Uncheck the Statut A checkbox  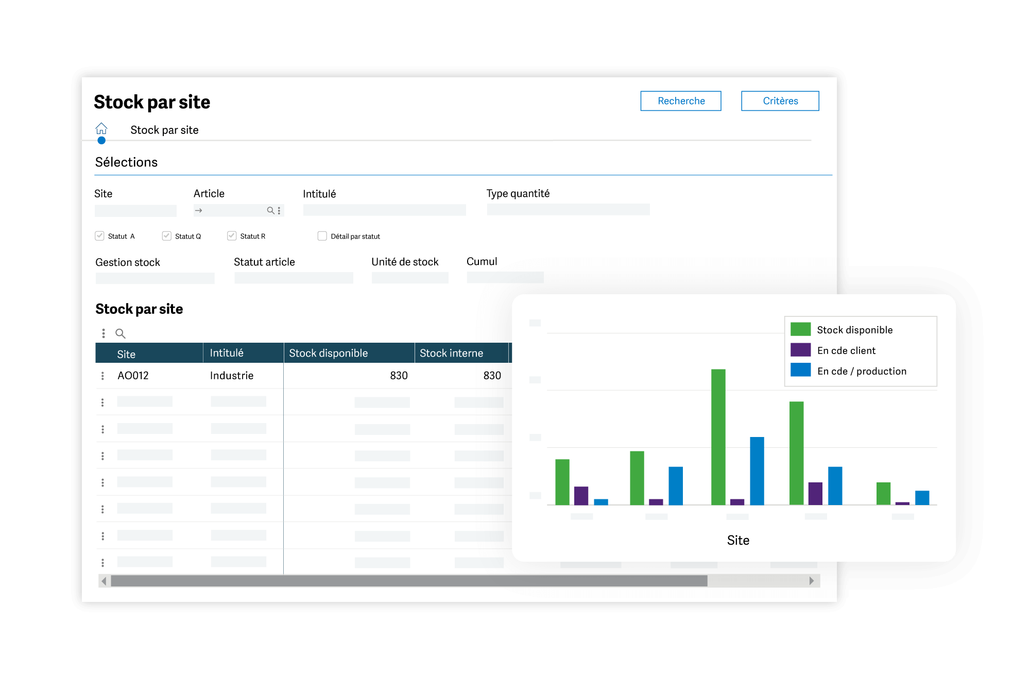[99, 236]
